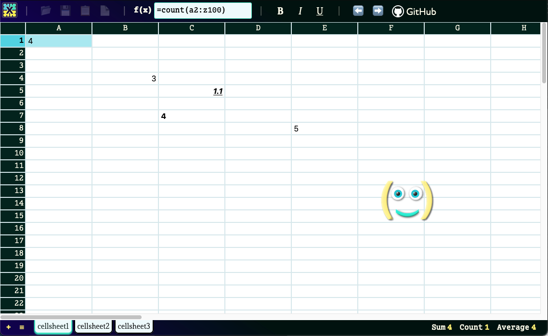
Task: Select cell C7 containing bold 4
Action: pyautogui.click(x=192, y=116)
